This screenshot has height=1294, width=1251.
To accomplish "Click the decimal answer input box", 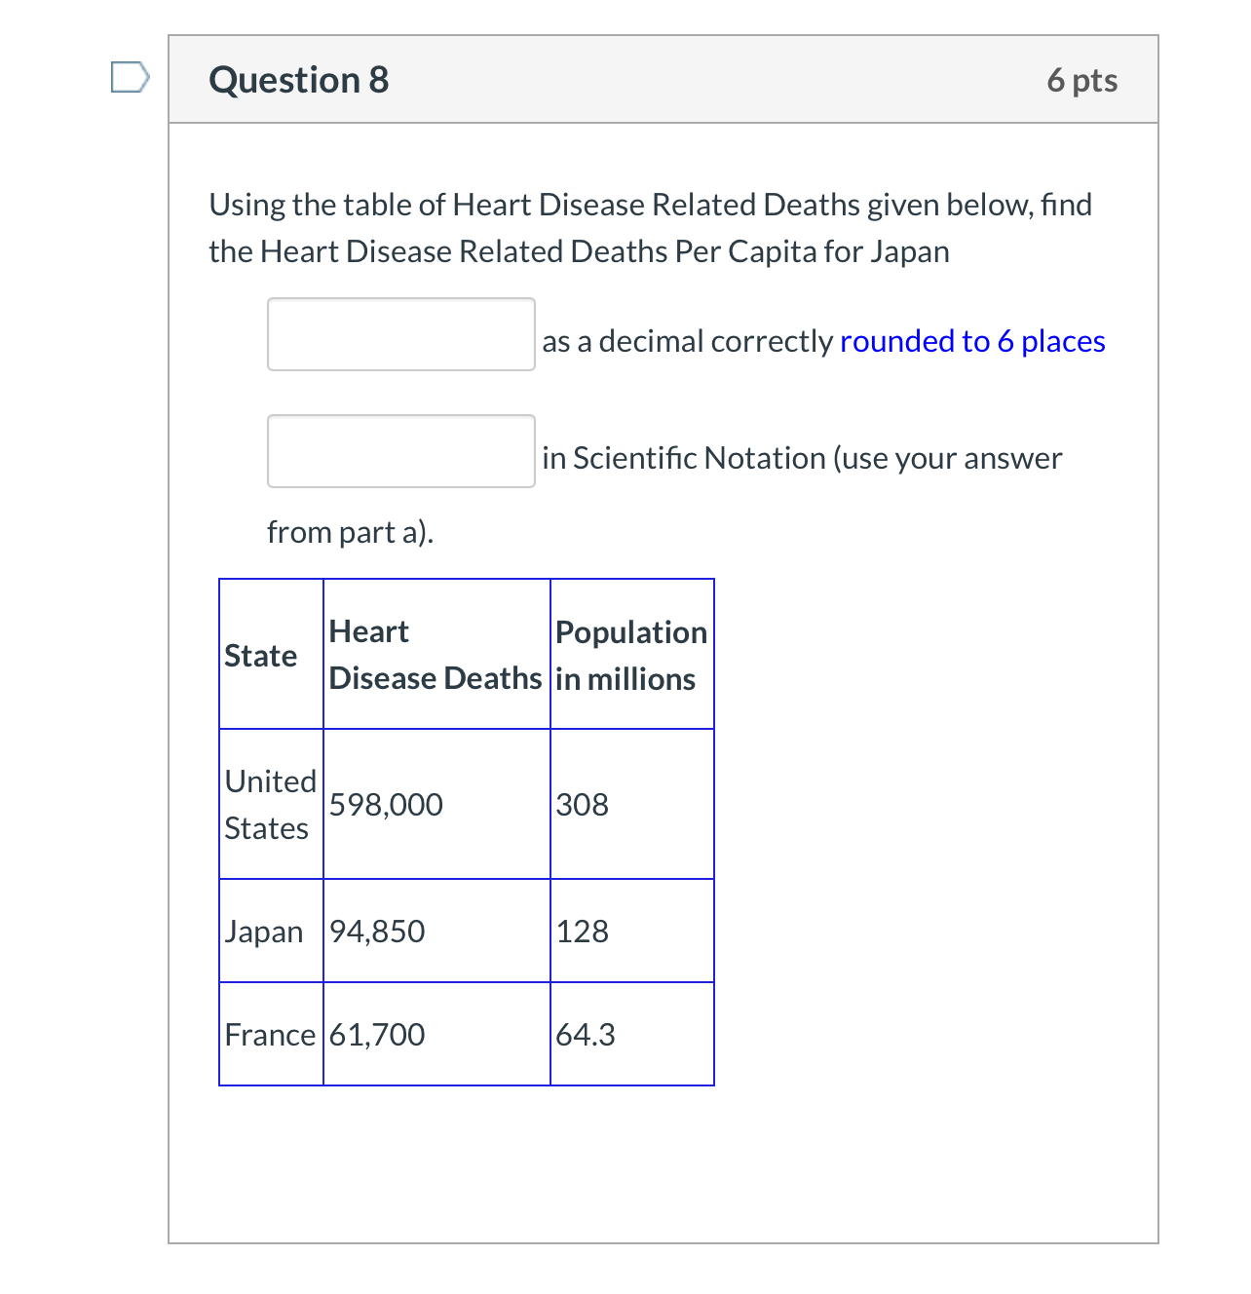I will [400, 334].
